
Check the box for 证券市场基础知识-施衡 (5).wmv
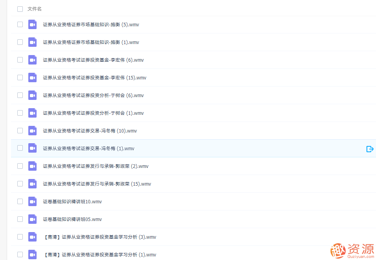20,24
